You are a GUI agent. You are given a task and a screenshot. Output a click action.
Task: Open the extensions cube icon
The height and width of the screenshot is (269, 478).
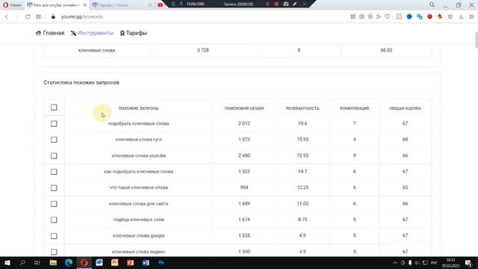click(x=450, y=16)
